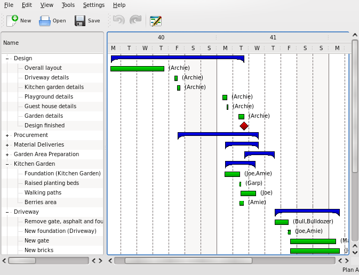Click the Undo arrow icon
This screenshot has height=275, width=359.
click(118, 21)
